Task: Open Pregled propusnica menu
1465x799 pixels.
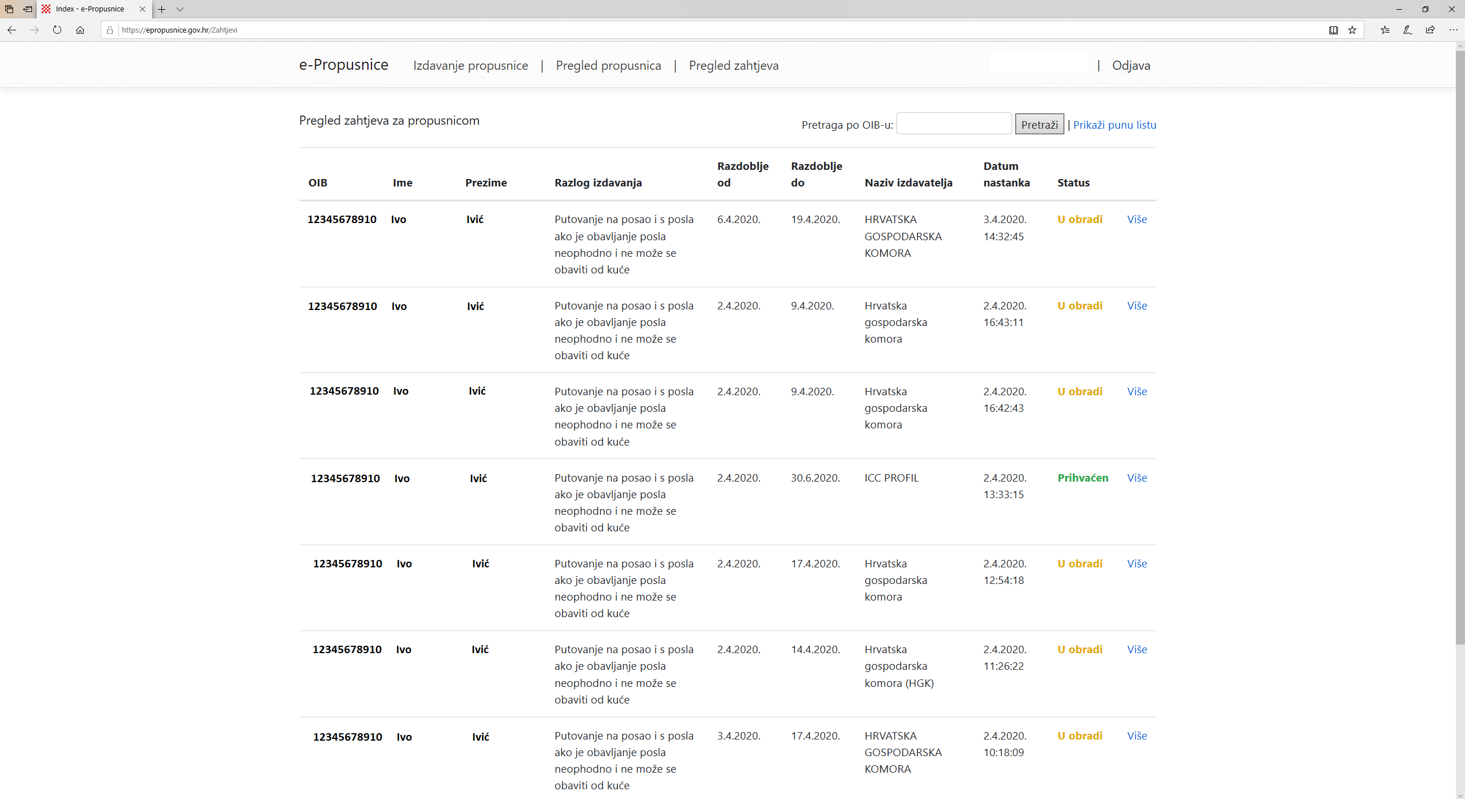Action: coord(608,66)
